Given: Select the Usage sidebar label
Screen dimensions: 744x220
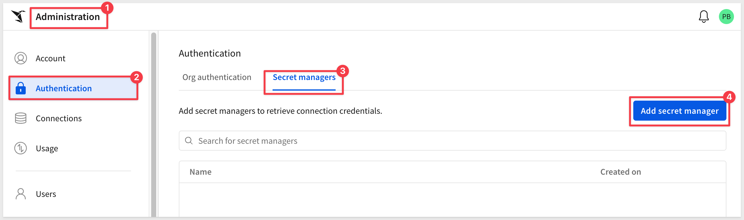Looking at the screenshot, I should pyautogui.click(x=47, y=148).
